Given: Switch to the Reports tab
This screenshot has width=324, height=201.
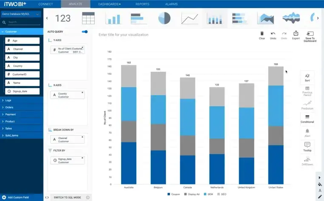Looking at the screenshot, I should point(142,4).
